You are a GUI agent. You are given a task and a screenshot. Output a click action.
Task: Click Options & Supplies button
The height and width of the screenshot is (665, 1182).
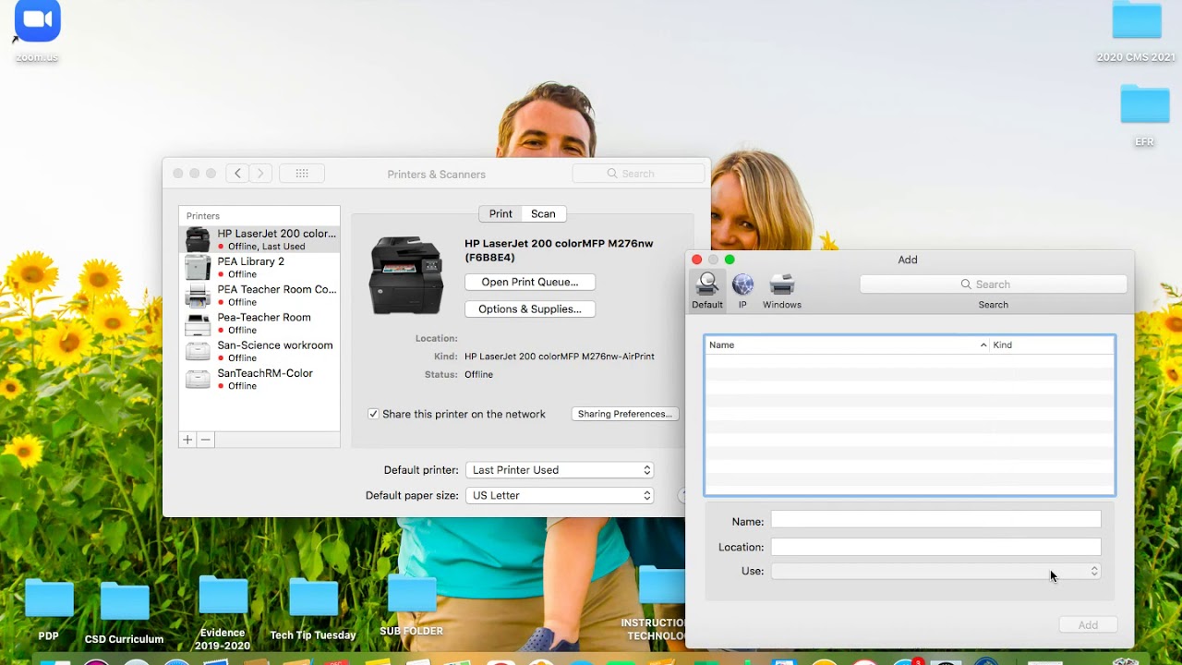(x=530, y=308)
